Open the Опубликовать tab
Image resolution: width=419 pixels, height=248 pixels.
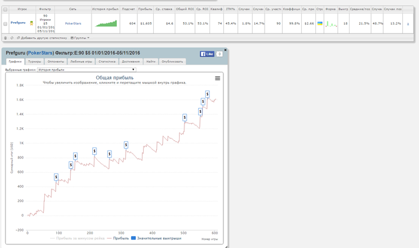tap(172, 62)
